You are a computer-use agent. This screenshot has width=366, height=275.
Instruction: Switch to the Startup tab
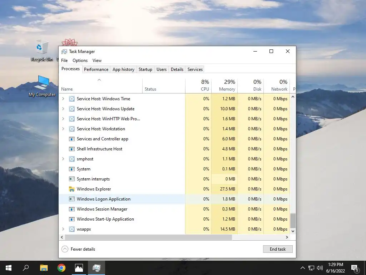pos(145,69)
